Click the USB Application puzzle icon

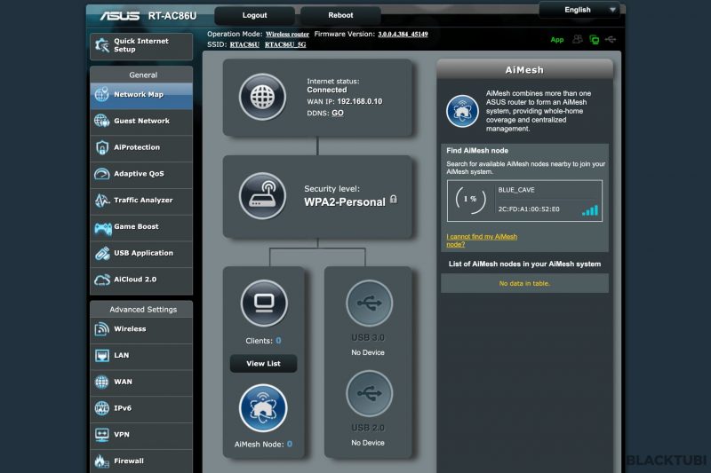(x=102, y=253)
